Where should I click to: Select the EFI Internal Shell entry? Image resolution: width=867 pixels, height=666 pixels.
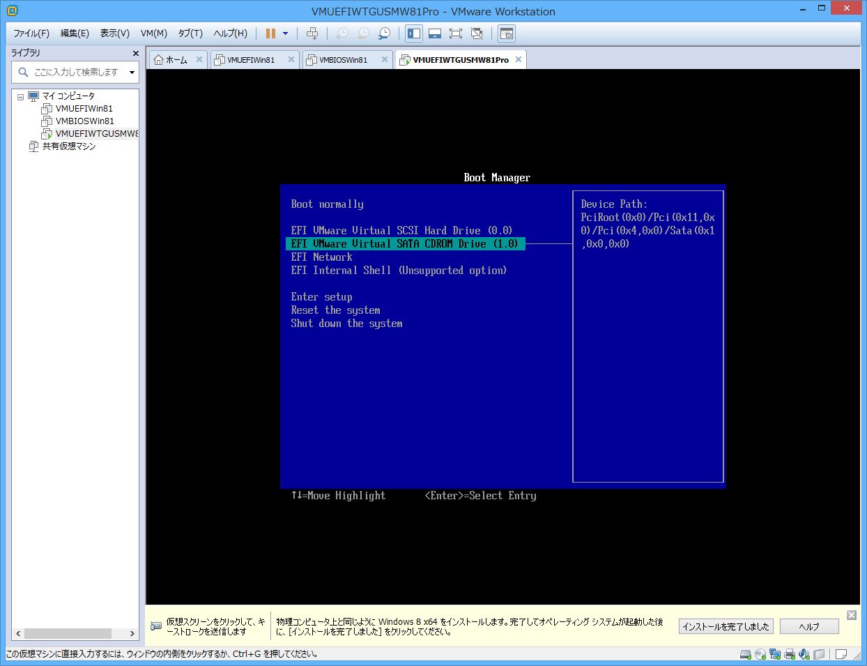tap(399, 271)
